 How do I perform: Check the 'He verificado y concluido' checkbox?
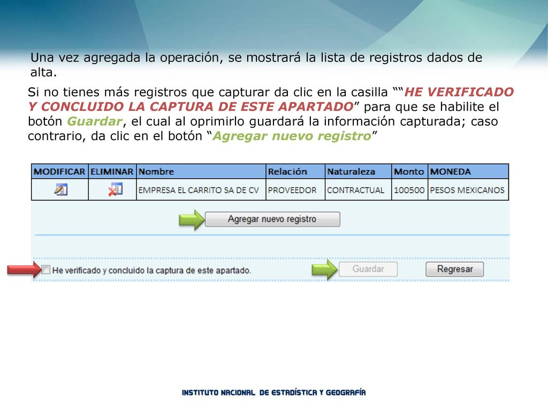coord(46,270)
